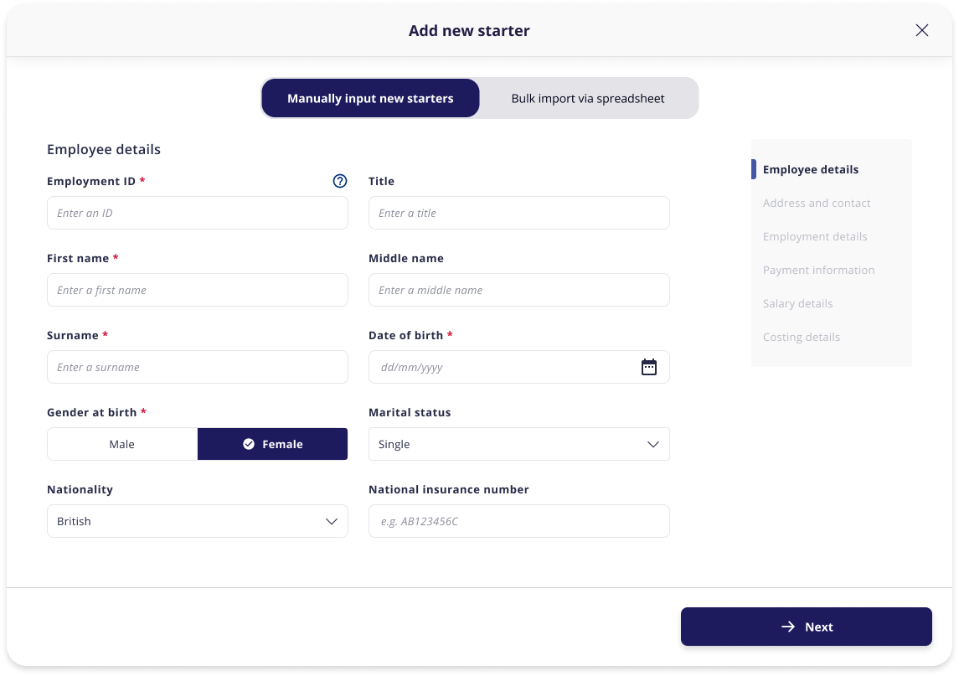Click into the Title text field

click(518, 213)
